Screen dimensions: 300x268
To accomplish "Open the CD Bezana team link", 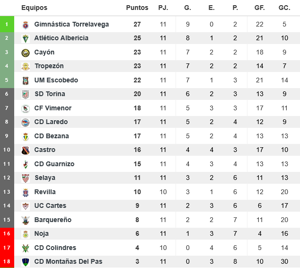I will click(x=52, y=136).
